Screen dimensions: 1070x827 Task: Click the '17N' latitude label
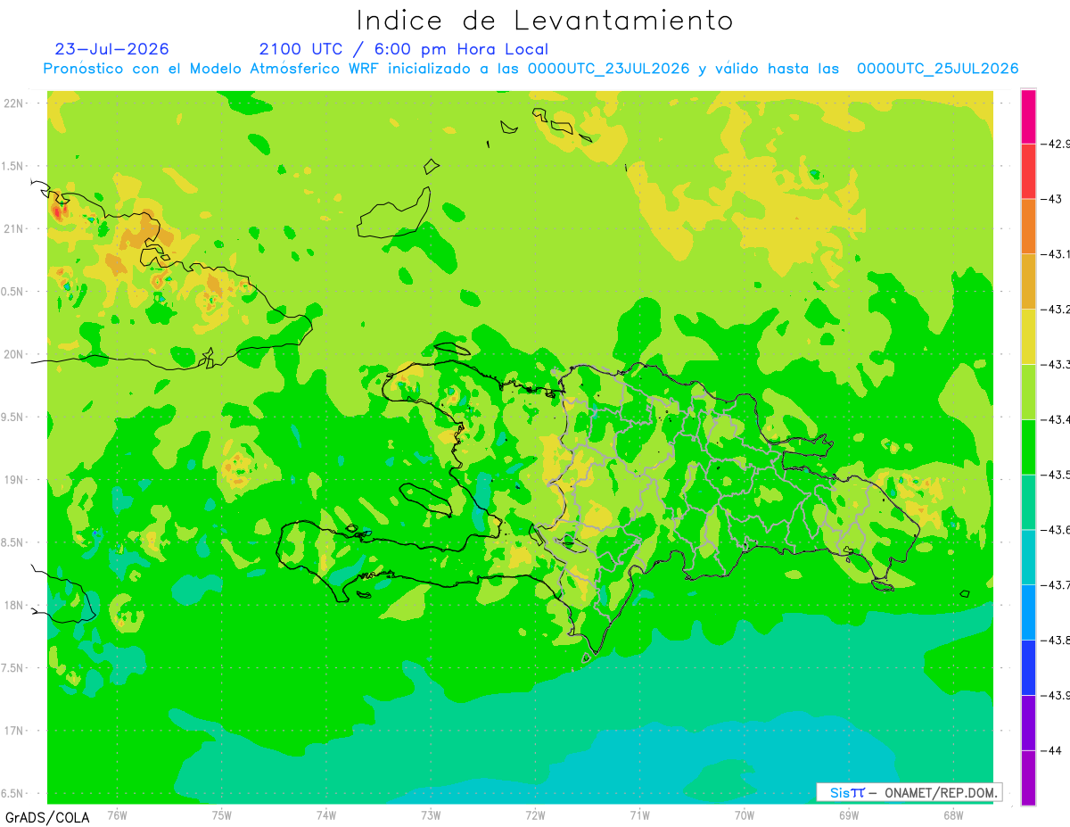(15, 731)
